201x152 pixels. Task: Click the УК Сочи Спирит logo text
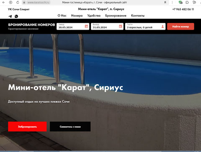(x=19, y=9)
